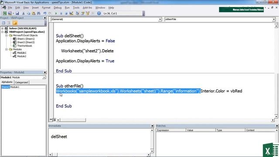Viewport: 279px width, 157px height.
Task: Click the Context column header in Watches
Action: tap(260, 130)
